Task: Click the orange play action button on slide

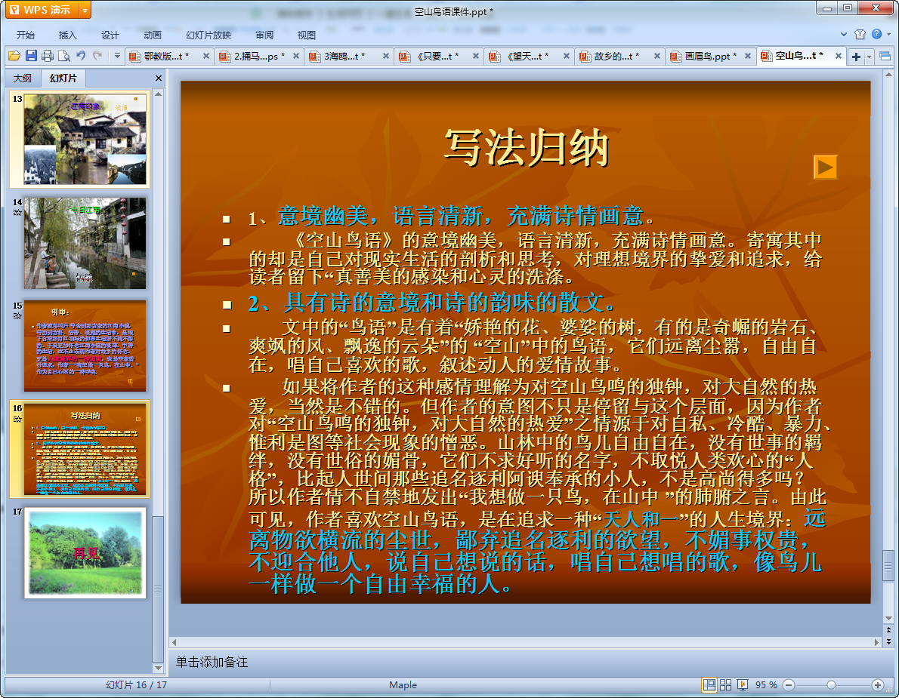Action: click(x=826, y=167)
